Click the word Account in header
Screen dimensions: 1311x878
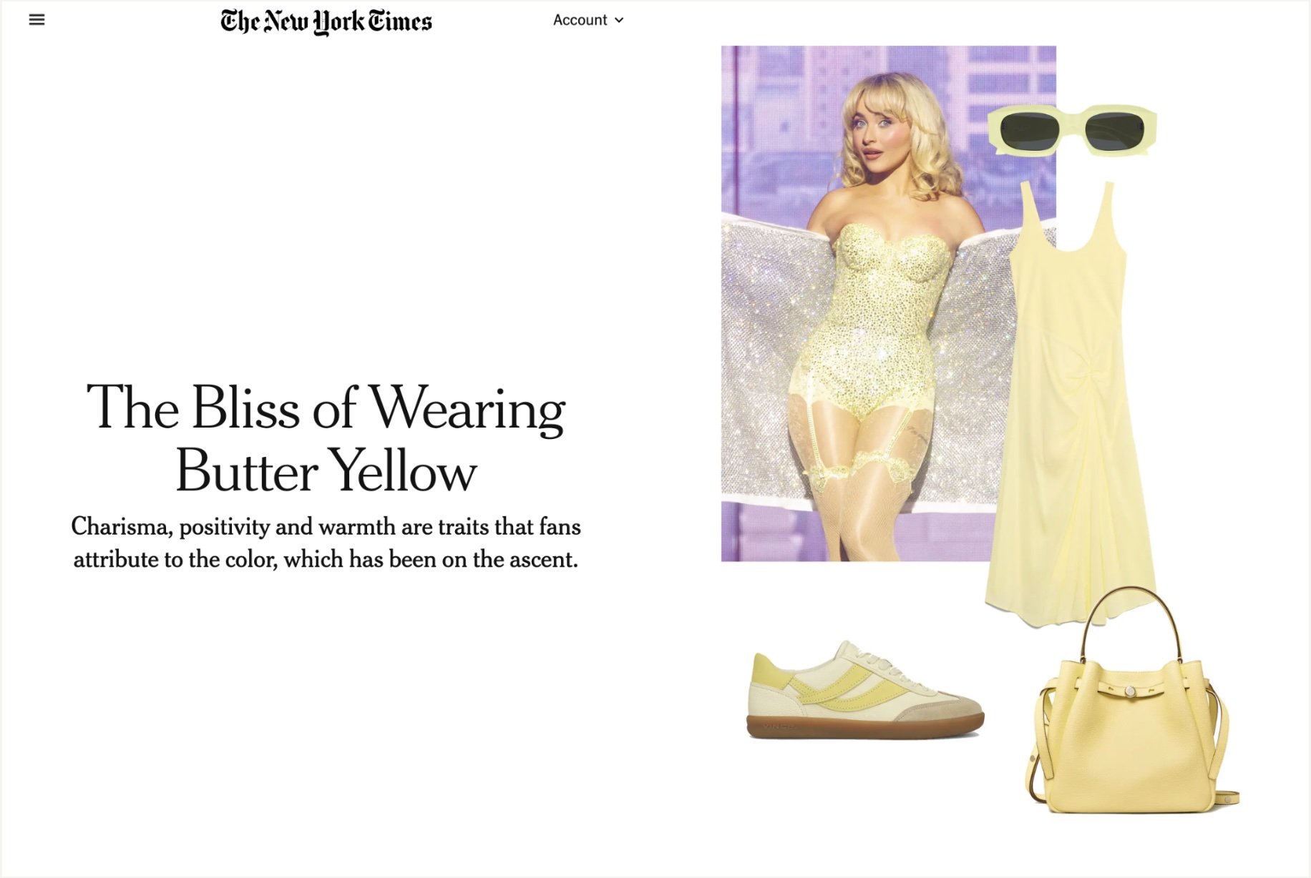pyautogui.click(x=580, y=20)
